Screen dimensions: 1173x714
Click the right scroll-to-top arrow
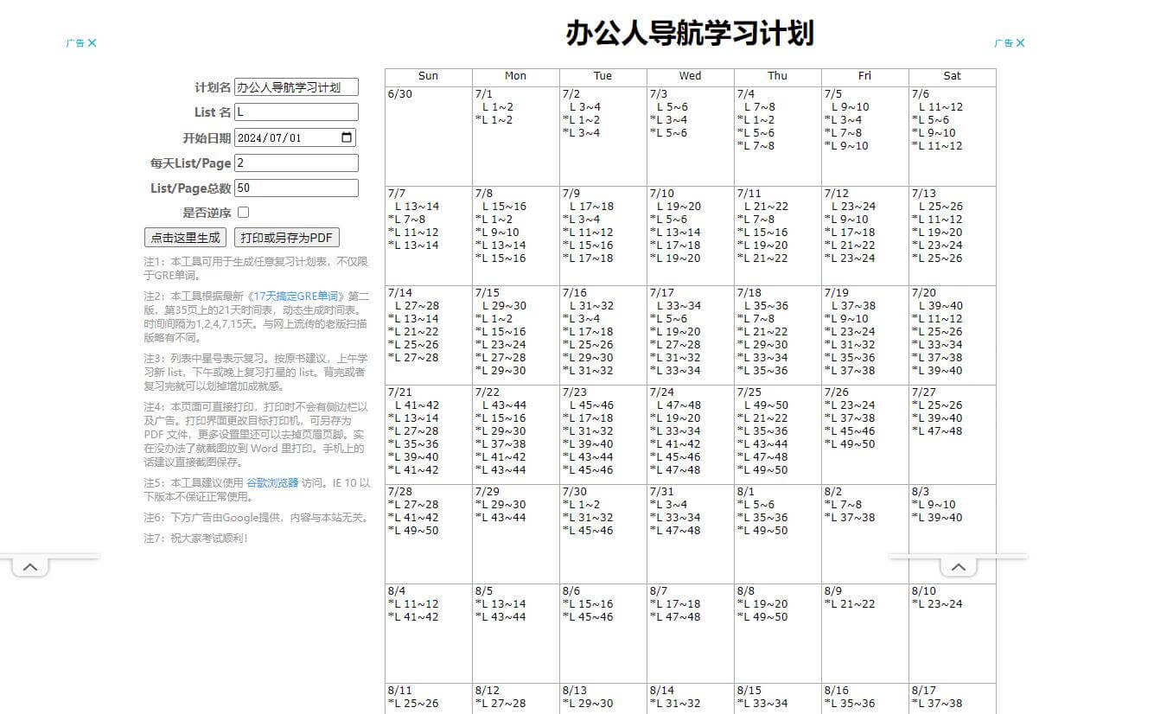click(x=958, y=566)
